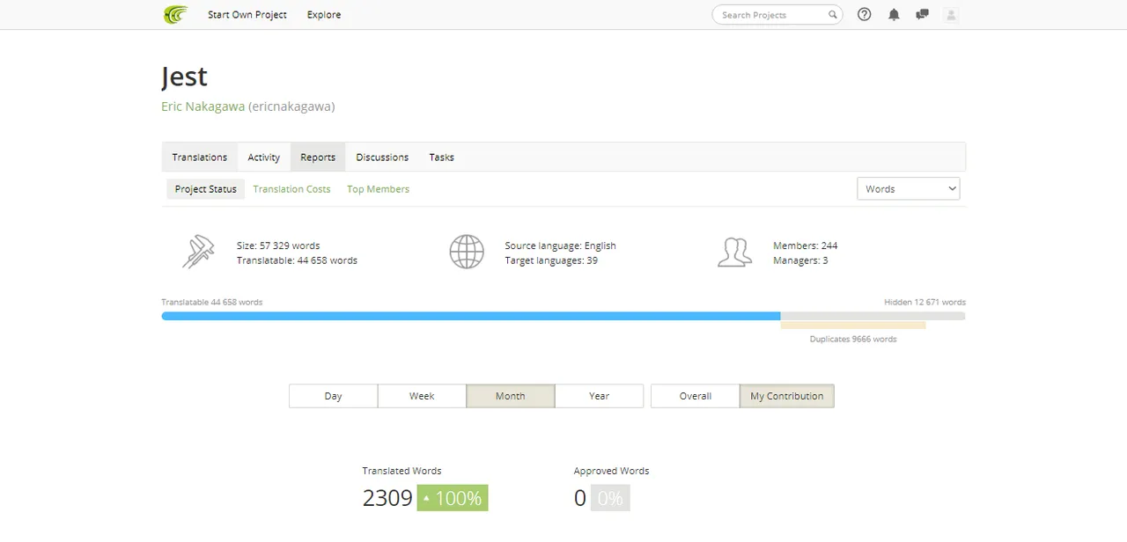This screenshot has width=1127, height=542.
Task: Click the 'Approved Words' label
Action: [611, 471]
